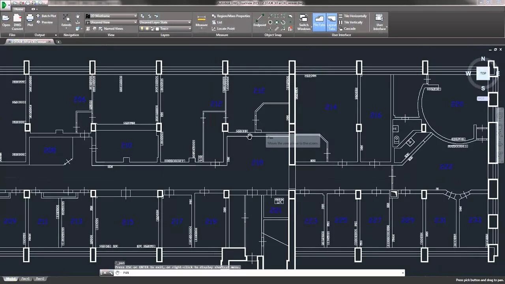Switch to the Лист2 layout tab

coord(40,279)
